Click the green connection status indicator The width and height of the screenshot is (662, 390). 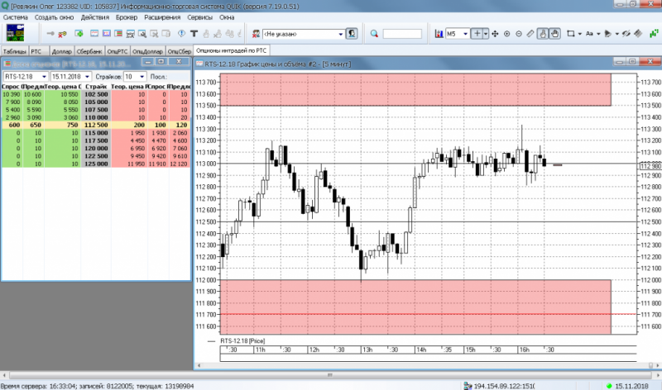pos(609,386)
